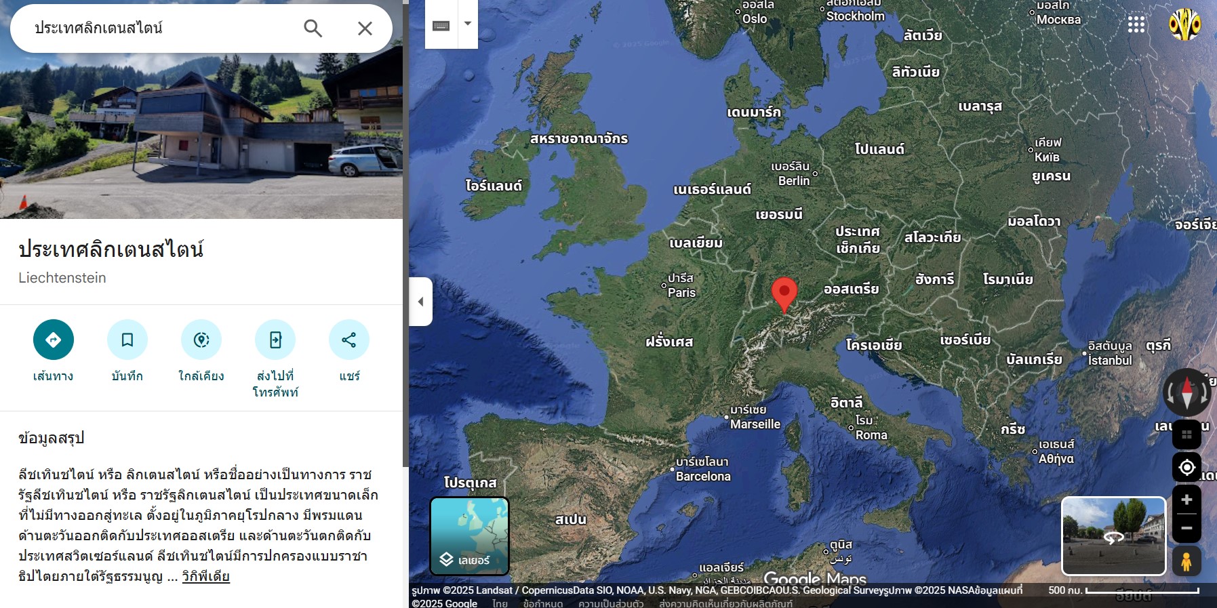Viewport: 1217px width, 608px height.
Task: Zoom in with the plus button
Action: click(1186, 500)
